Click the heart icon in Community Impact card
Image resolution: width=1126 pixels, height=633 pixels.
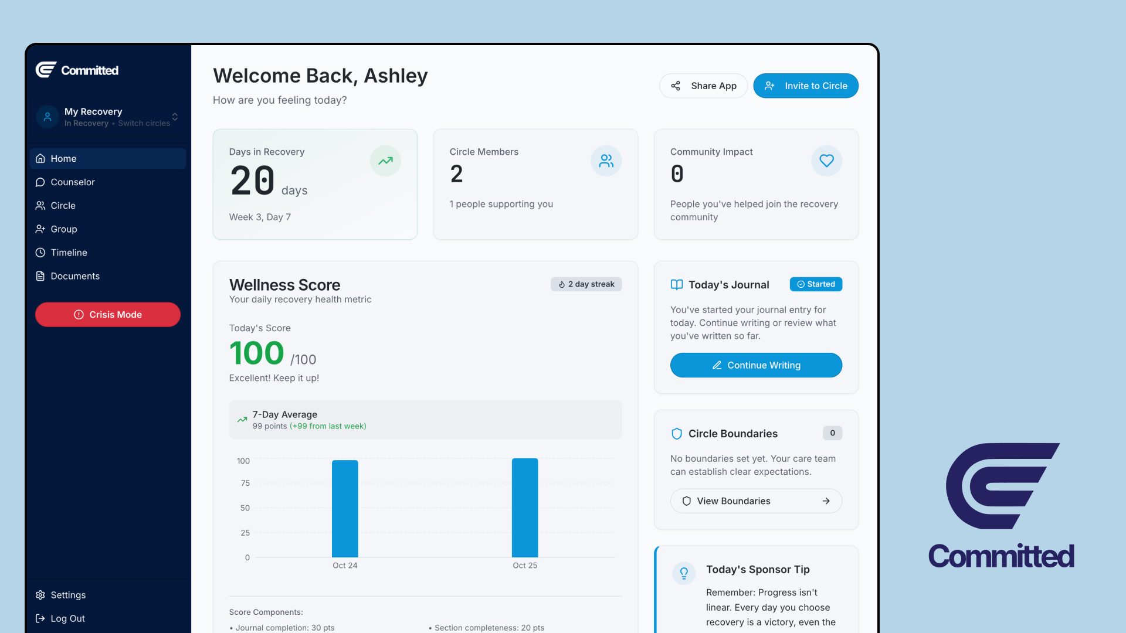[826, 161]
